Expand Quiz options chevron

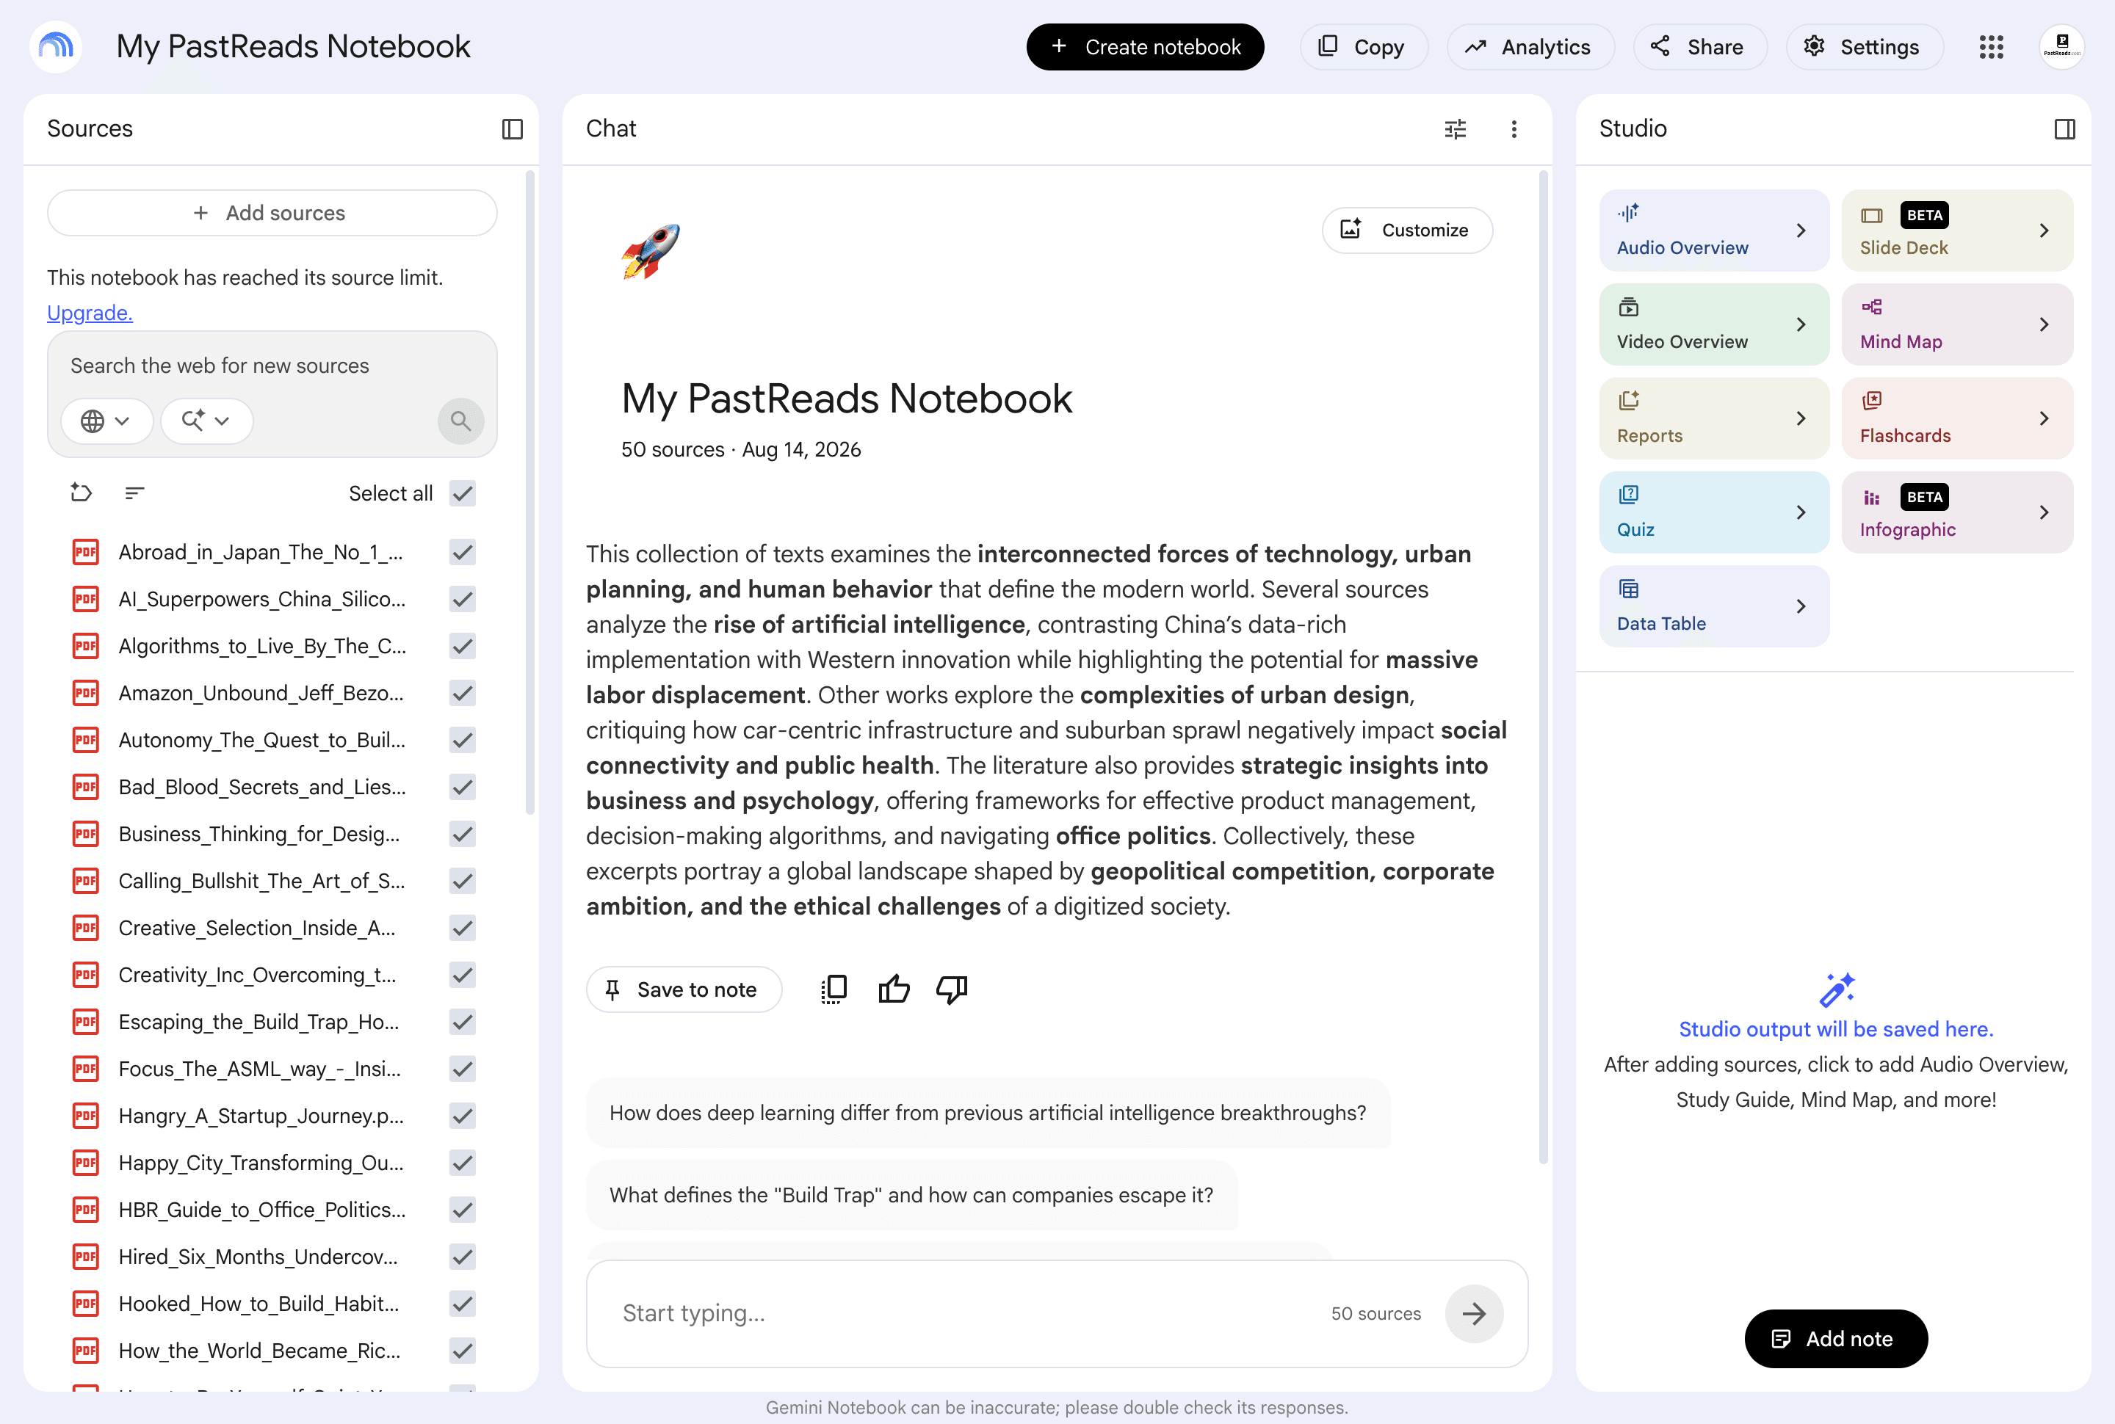coord(1801,512)
